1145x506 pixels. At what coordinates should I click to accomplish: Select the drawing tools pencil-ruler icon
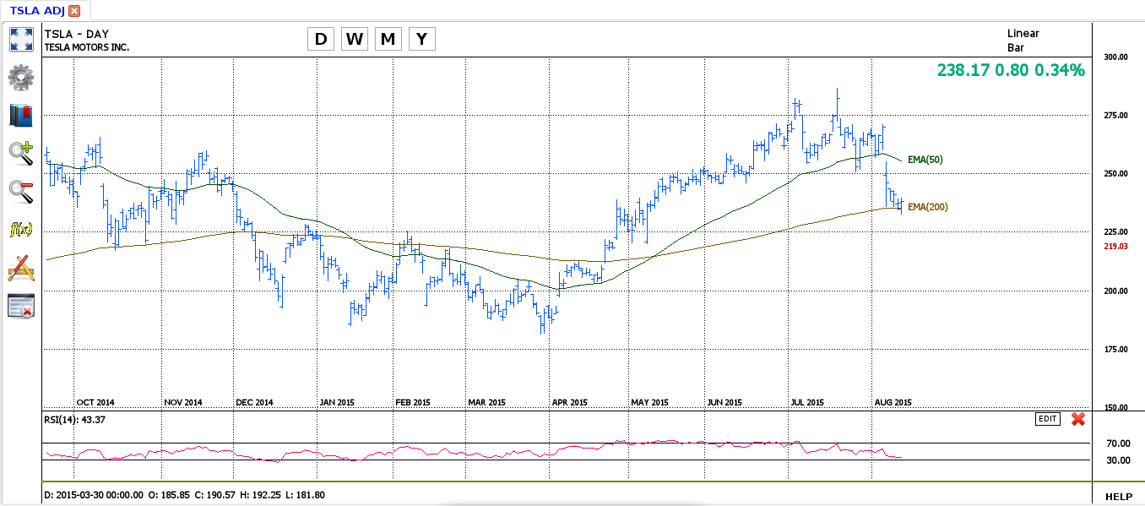20,268
